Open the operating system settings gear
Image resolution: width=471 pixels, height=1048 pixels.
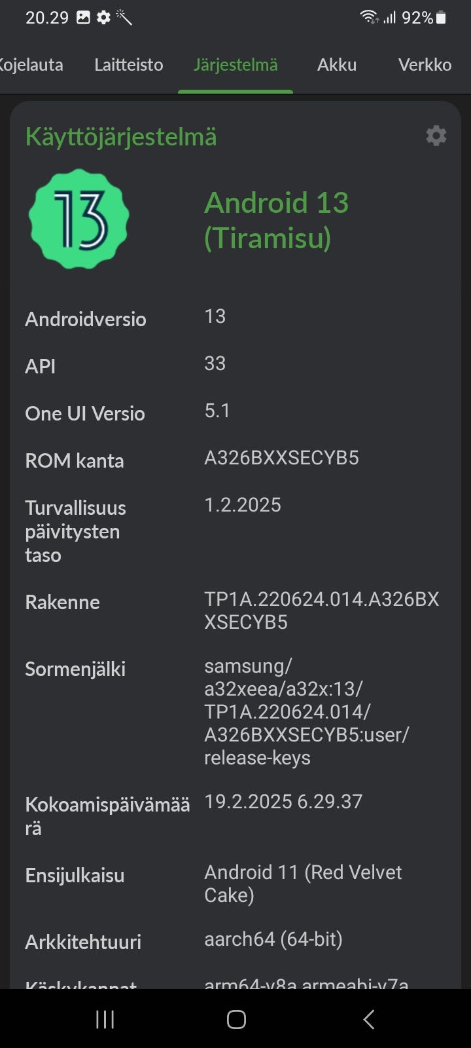click(x=436, y=136)
